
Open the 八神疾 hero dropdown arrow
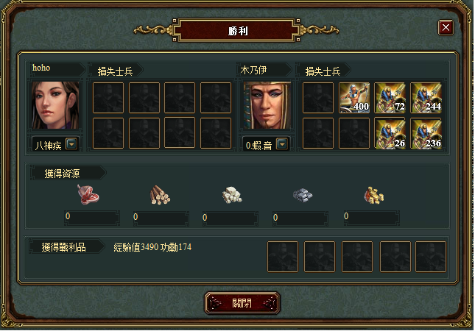coord(71,144)
